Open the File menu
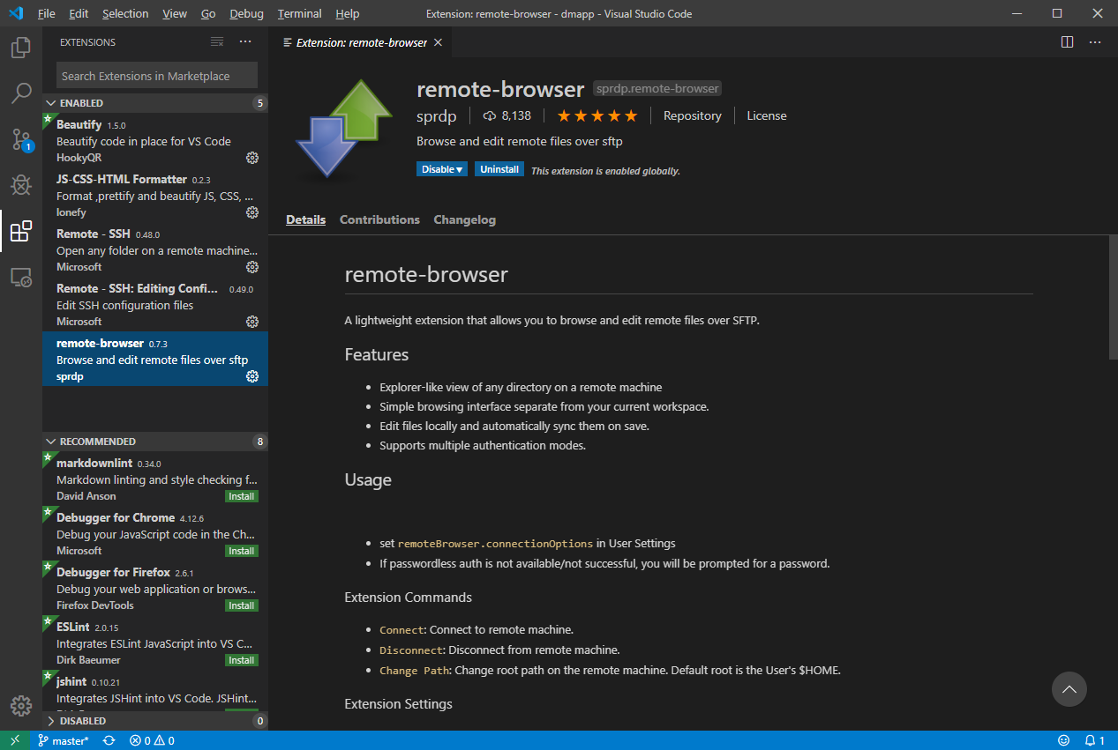The width and height of the screenshot is (1118, 750). click(47, 14)
